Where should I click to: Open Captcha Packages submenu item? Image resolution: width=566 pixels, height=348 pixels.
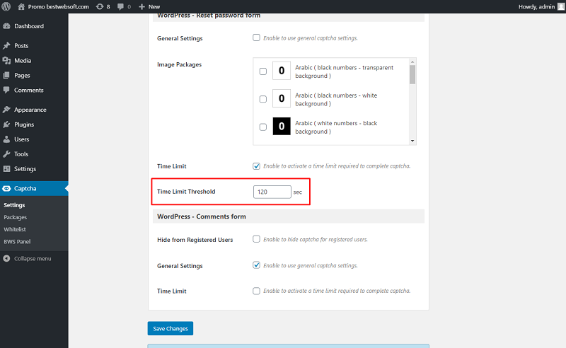15,217
